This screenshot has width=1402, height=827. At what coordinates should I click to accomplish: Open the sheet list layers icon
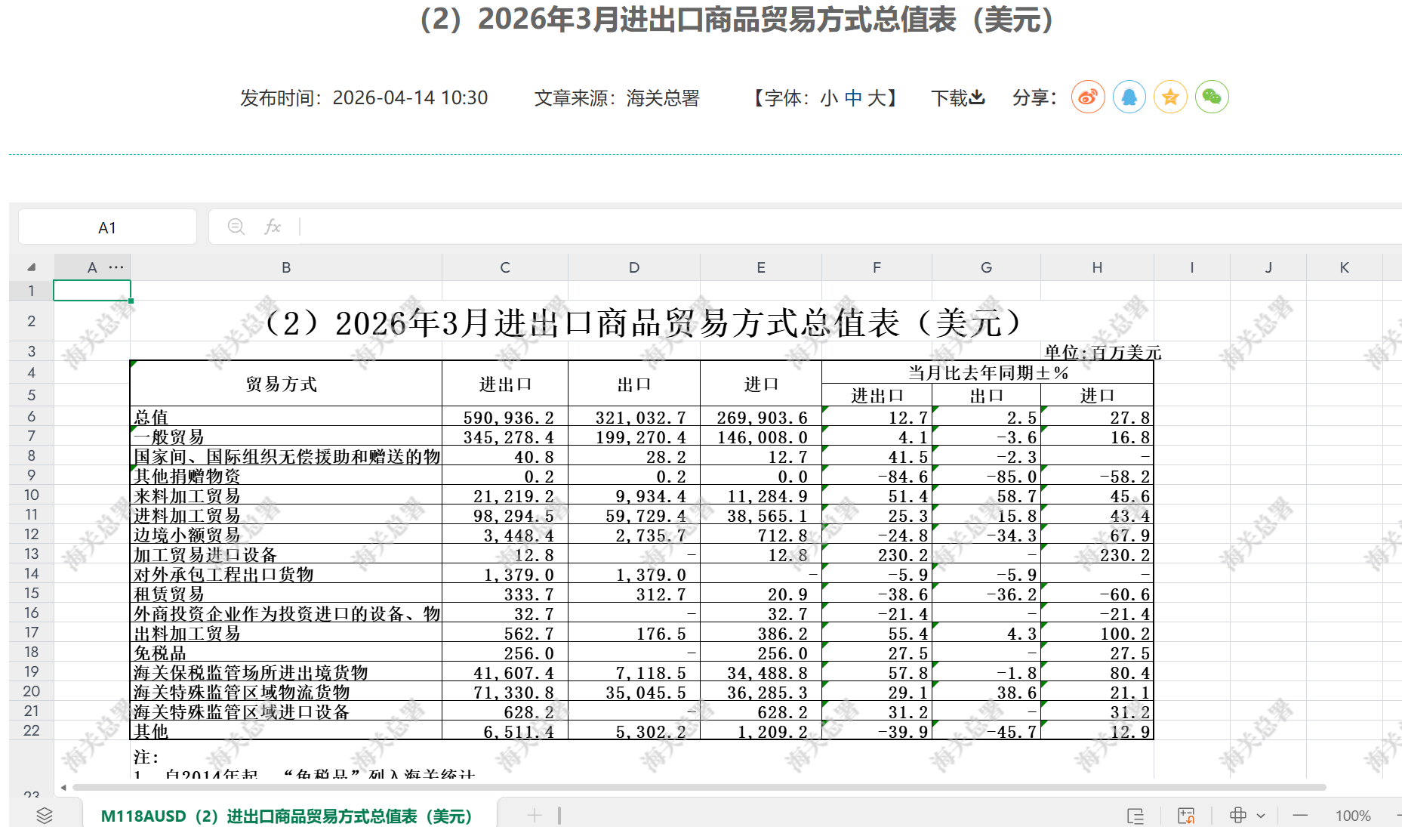(45, 815)
